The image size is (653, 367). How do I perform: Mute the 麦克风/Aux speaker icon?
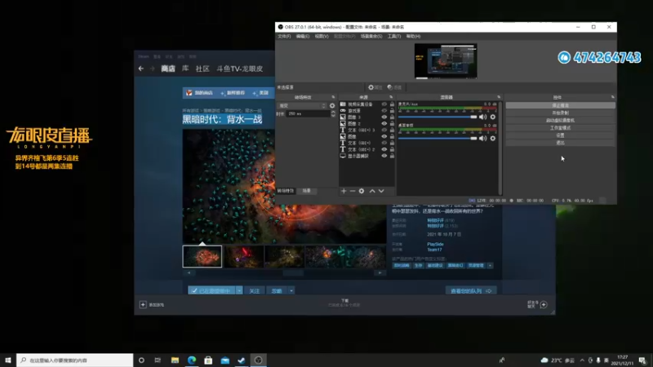click(482, 117)
